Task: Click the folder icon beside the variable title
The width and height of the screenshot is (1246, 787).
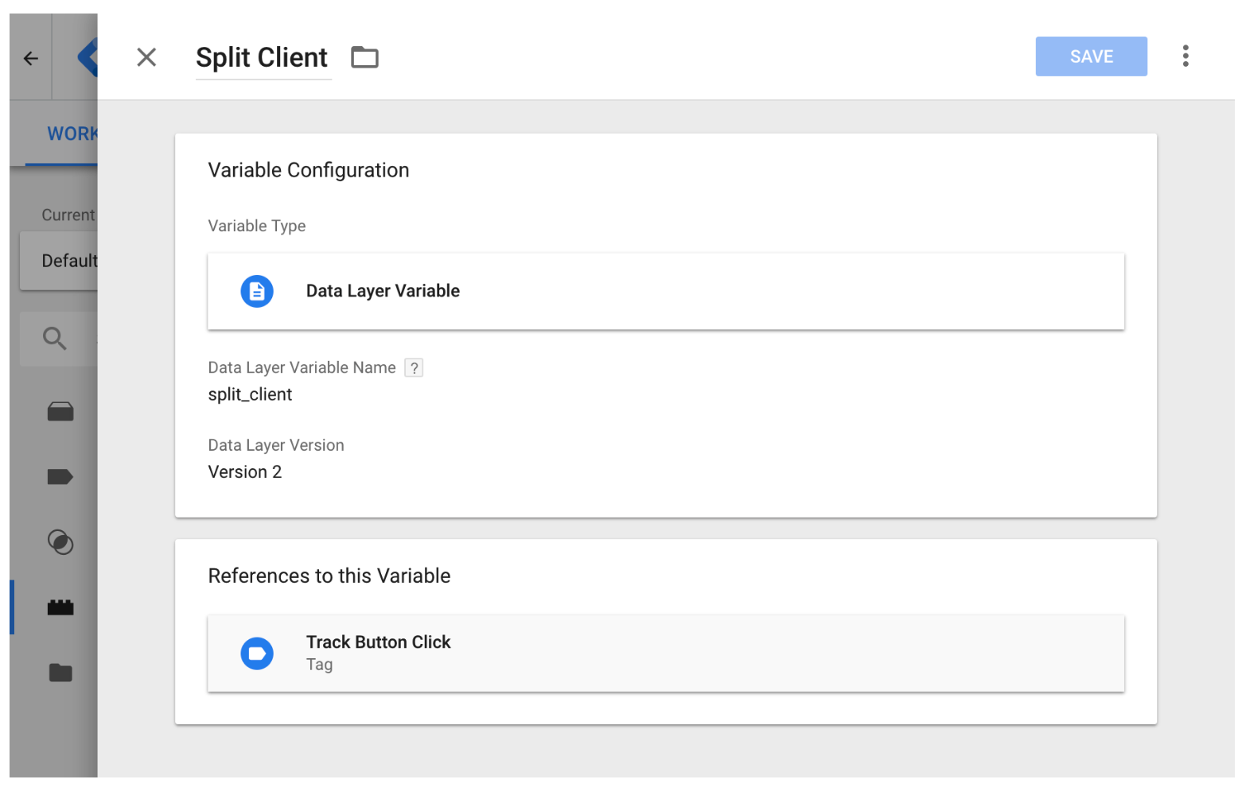Action: (364, 57)
